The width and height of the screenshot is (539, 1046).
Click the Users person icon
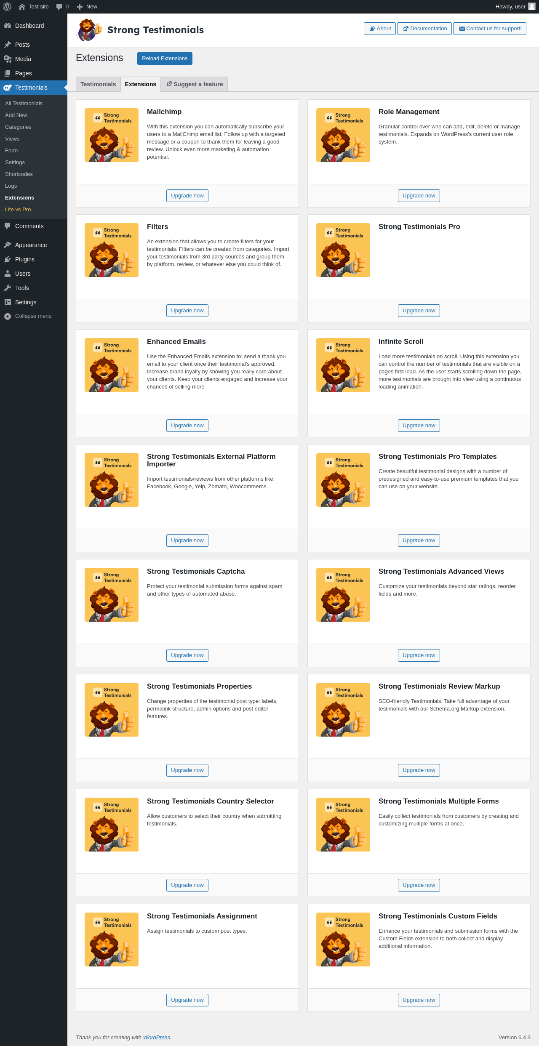pos(8,274)
